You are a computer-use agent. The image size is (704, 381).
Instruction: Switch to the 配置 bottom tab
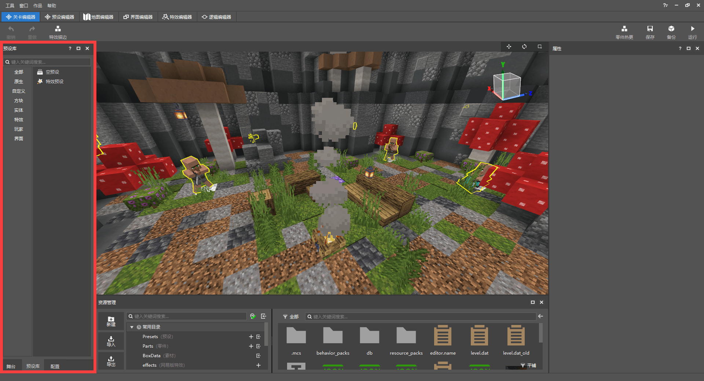(x=55, y=366)
